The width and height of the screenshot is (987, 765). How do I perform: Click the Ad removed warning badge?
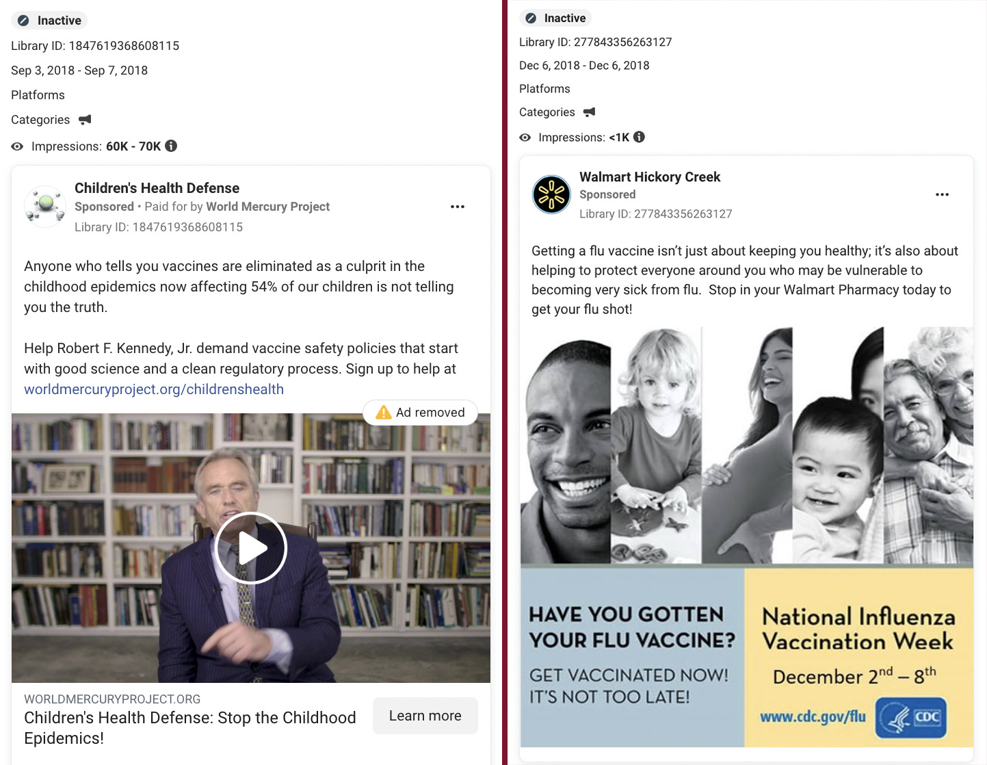click(420, 413)
